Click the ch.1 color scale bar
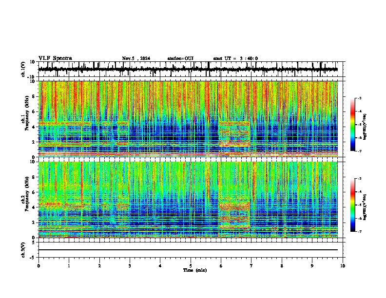386x298 pixels. [352, 125]
